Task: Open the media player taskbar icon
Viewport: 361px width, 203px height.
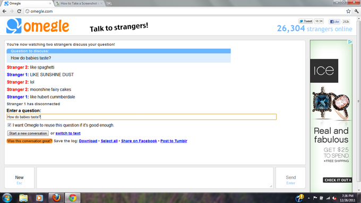Action: (x=39, y=198)
